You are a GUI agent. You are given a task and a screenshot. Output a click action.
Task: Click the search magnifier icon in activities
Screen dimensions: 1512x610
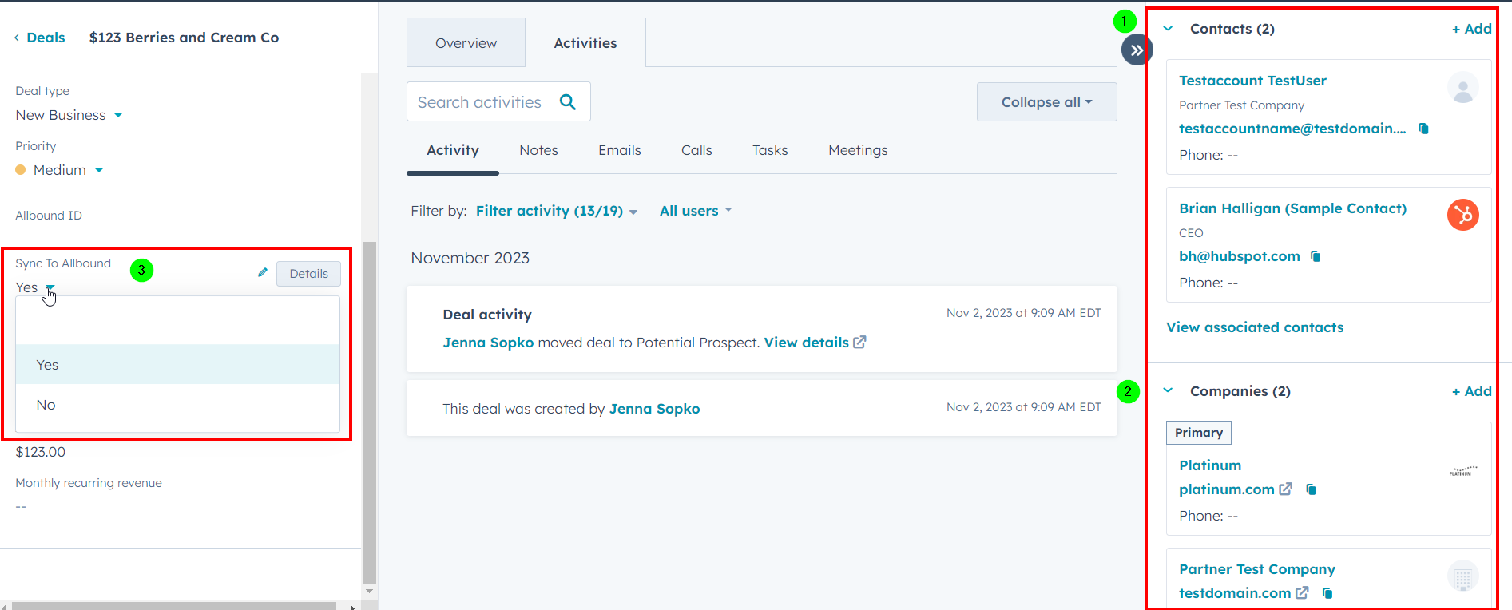click(568, 101)
